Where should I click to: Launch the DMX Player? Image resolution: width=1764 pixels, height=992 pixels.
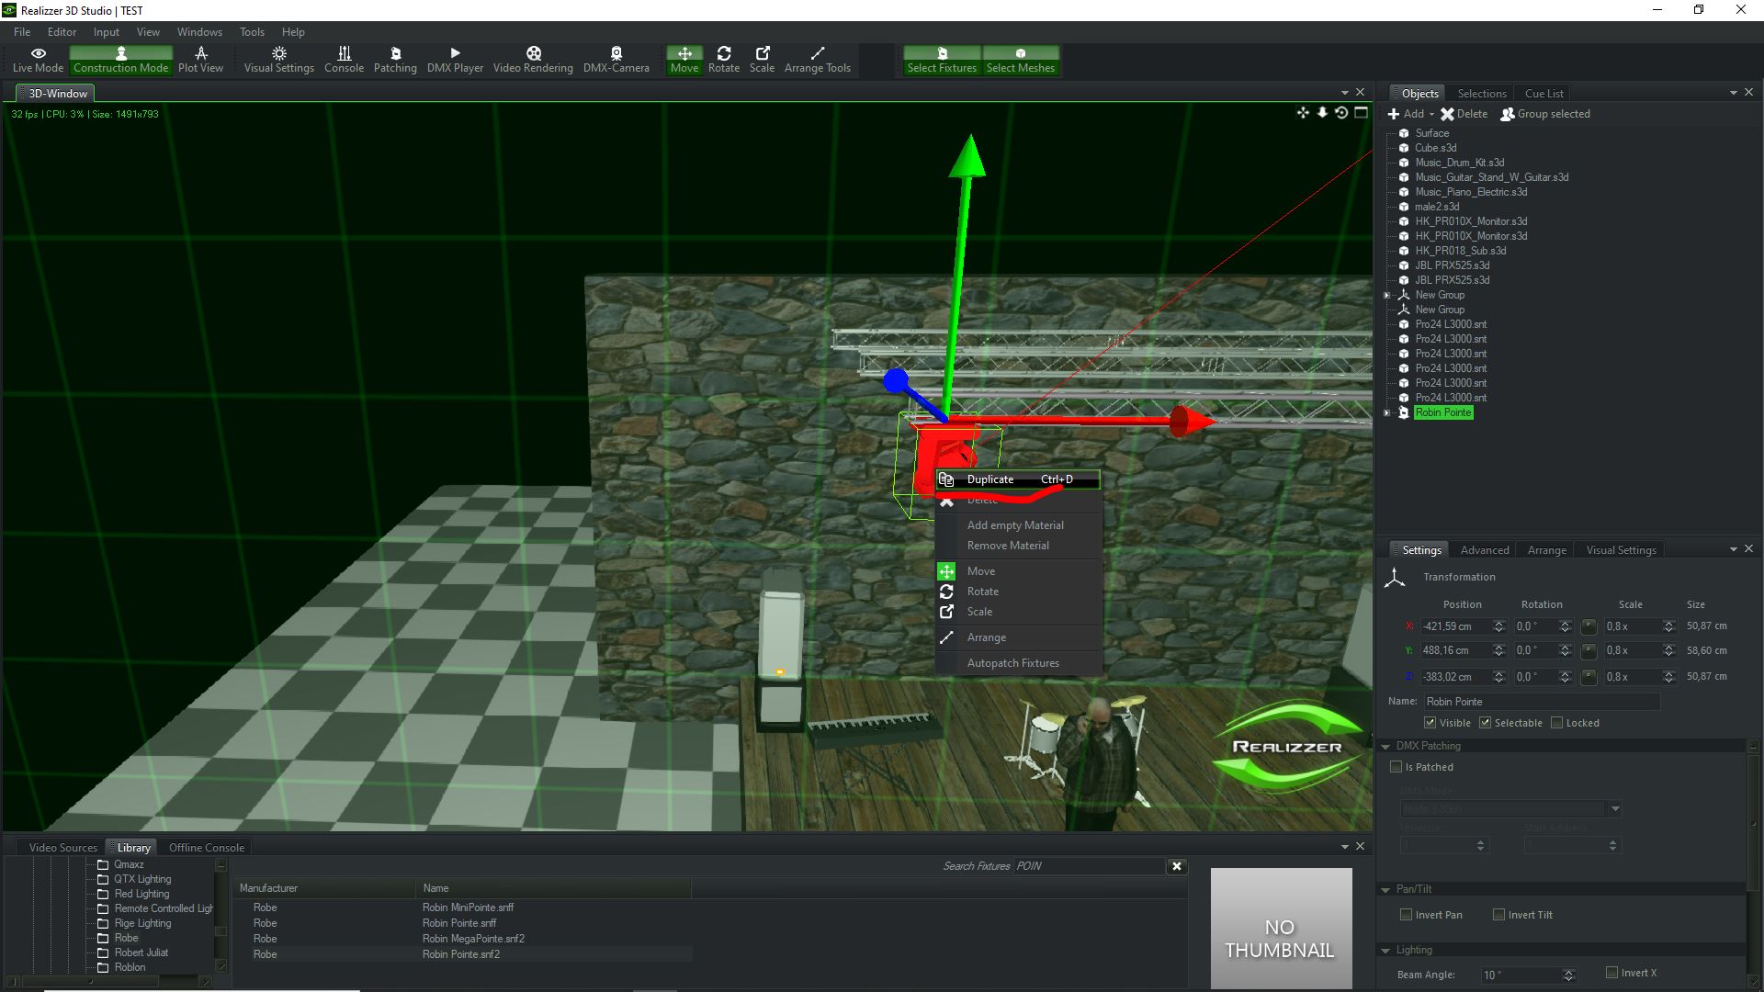point(455,60)
